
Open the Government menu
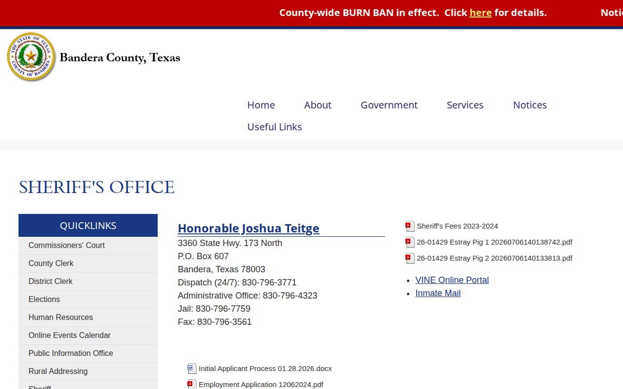(389, 105)
